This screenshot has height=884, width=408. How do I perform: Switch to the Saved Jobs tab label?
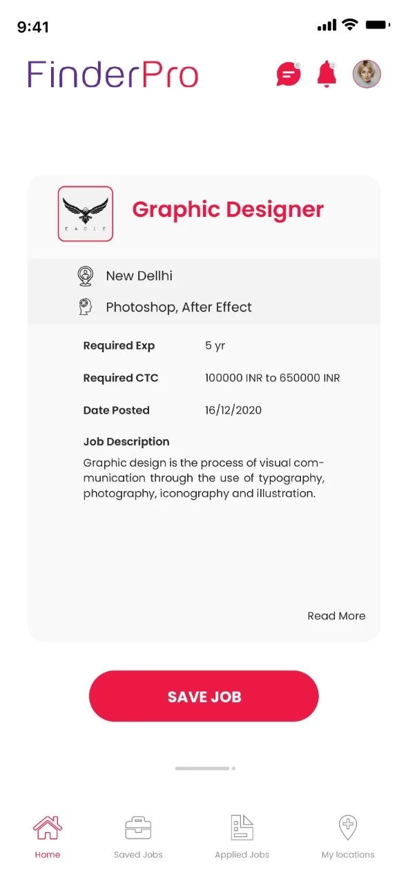coord(138,855)
